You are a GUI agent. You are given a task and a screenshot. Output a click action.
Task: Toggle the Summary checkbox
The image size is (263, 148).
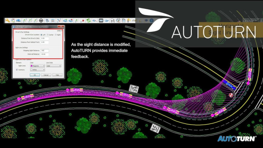coord(17,70)
